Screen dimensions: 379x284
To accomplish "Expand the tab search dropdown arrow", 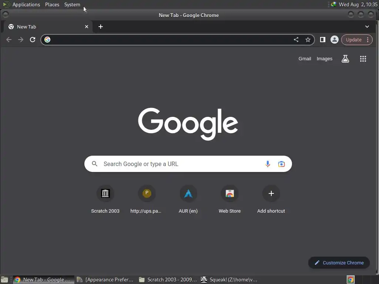I will pyautogui.click(x=367, y=27).
